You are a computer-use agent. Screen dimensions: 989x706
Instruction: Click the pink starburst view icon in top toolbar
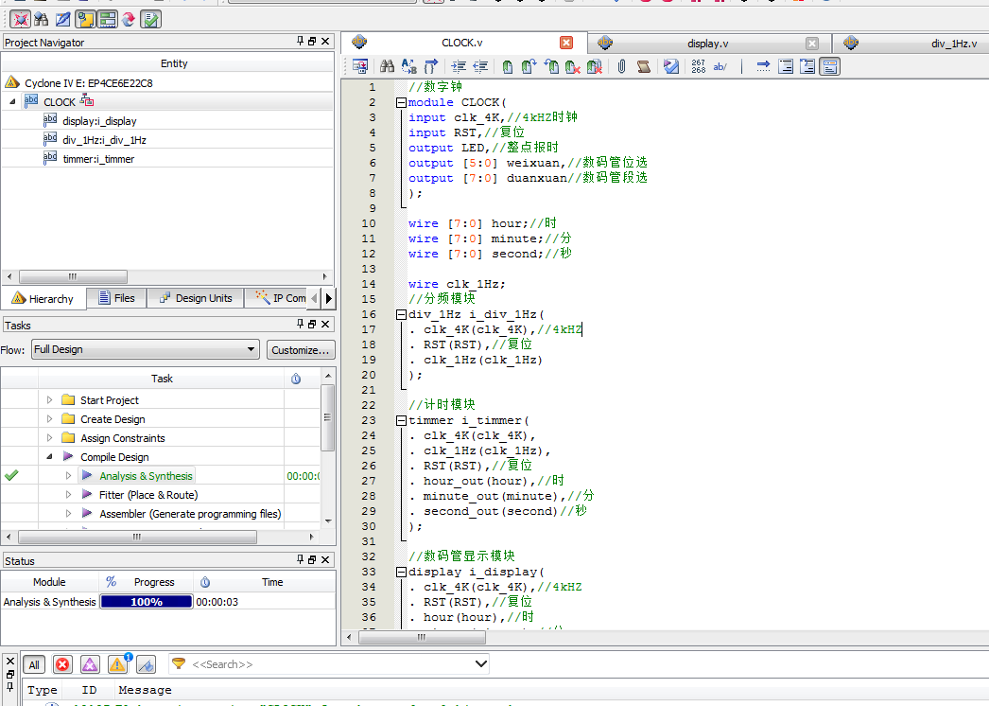coord(20,20)
